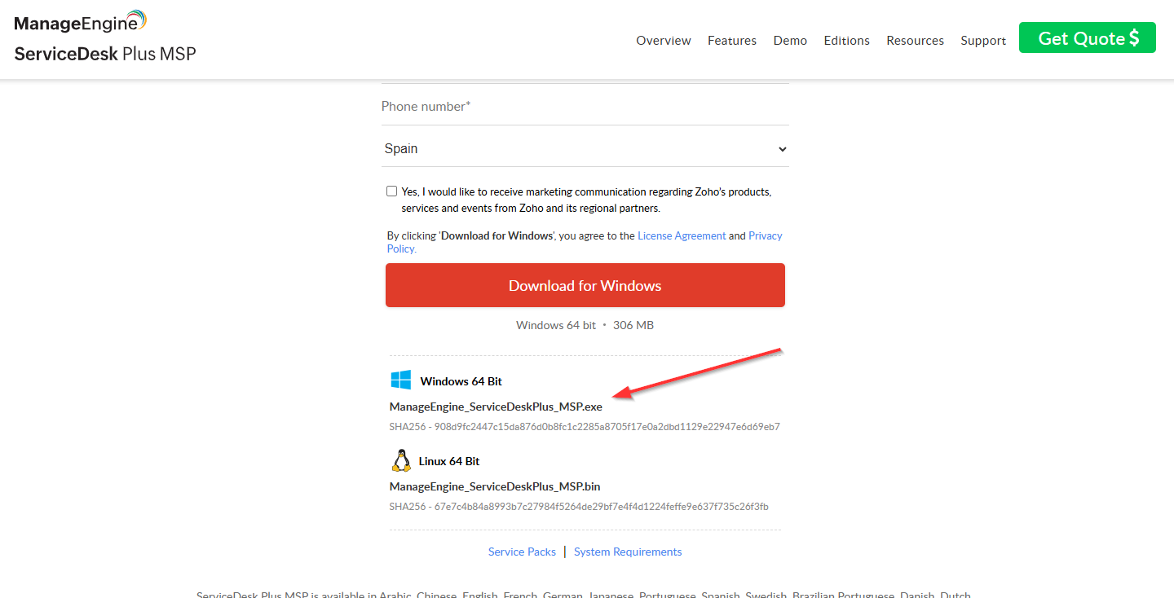
Task: Click the ManageEngine_ServiceDeskPlus_MSP.exe filename
Action: coord(496,407)
